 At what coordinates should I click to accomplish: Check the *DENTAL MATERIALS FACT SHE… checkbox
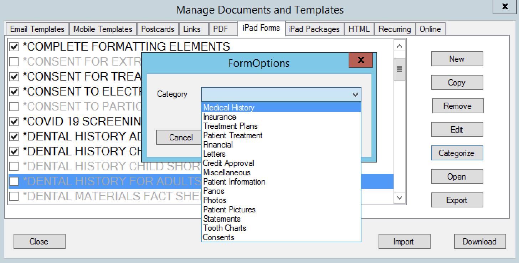pos(14,196)
